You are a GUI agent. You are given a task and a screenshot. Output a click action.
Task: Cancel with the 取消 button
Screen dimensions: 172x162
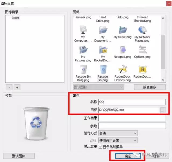pyautogui.click(x=156, y=156)
